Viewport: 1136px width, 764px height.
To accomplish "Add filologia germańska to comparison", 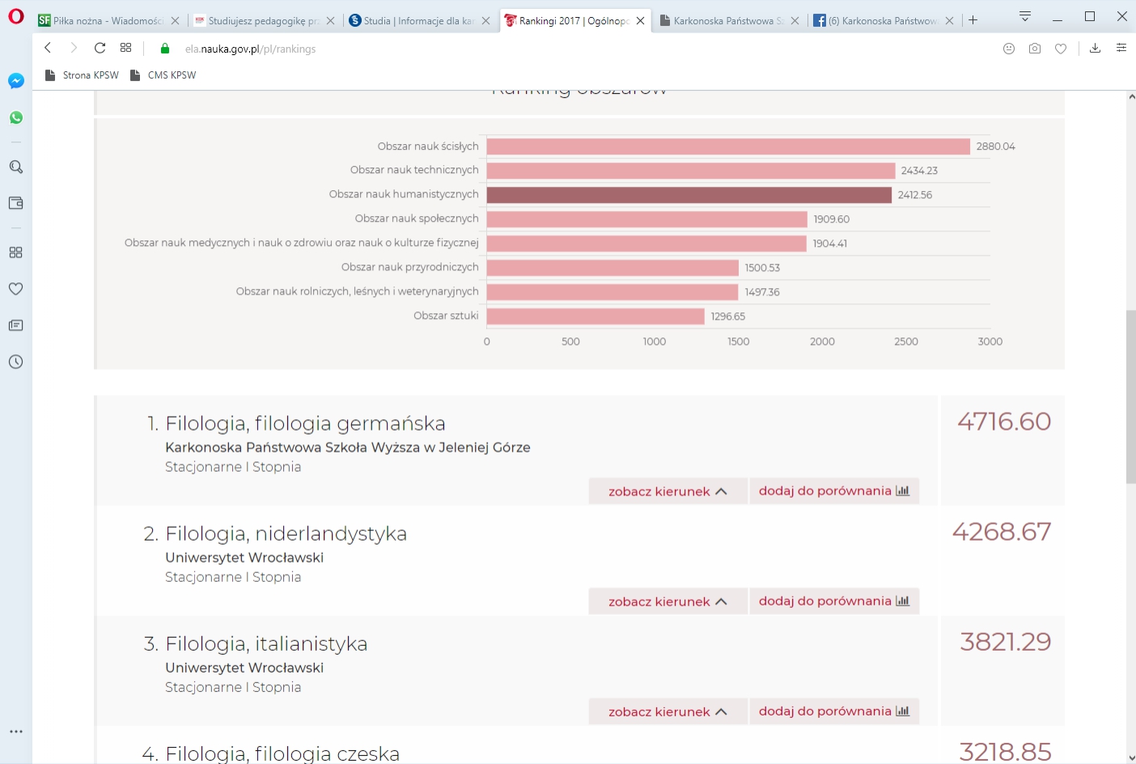I will 834,490.
